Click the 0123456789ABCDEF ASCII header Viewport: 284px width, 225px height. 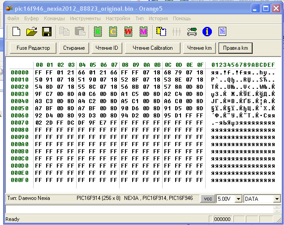coord(243,65)
